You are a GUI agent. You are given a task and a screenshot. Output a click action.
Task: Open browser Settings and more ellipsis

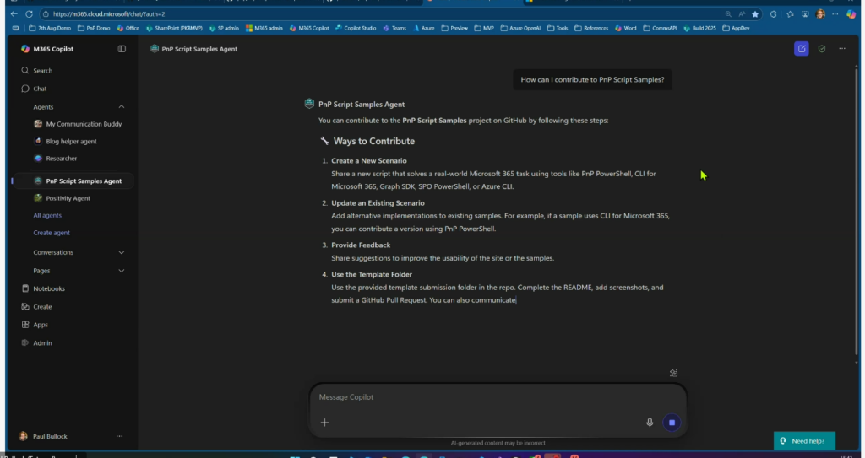[835, 14]
